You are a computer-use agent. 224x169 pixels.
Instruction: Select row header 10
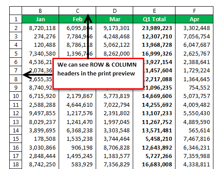tap(16, 96)
